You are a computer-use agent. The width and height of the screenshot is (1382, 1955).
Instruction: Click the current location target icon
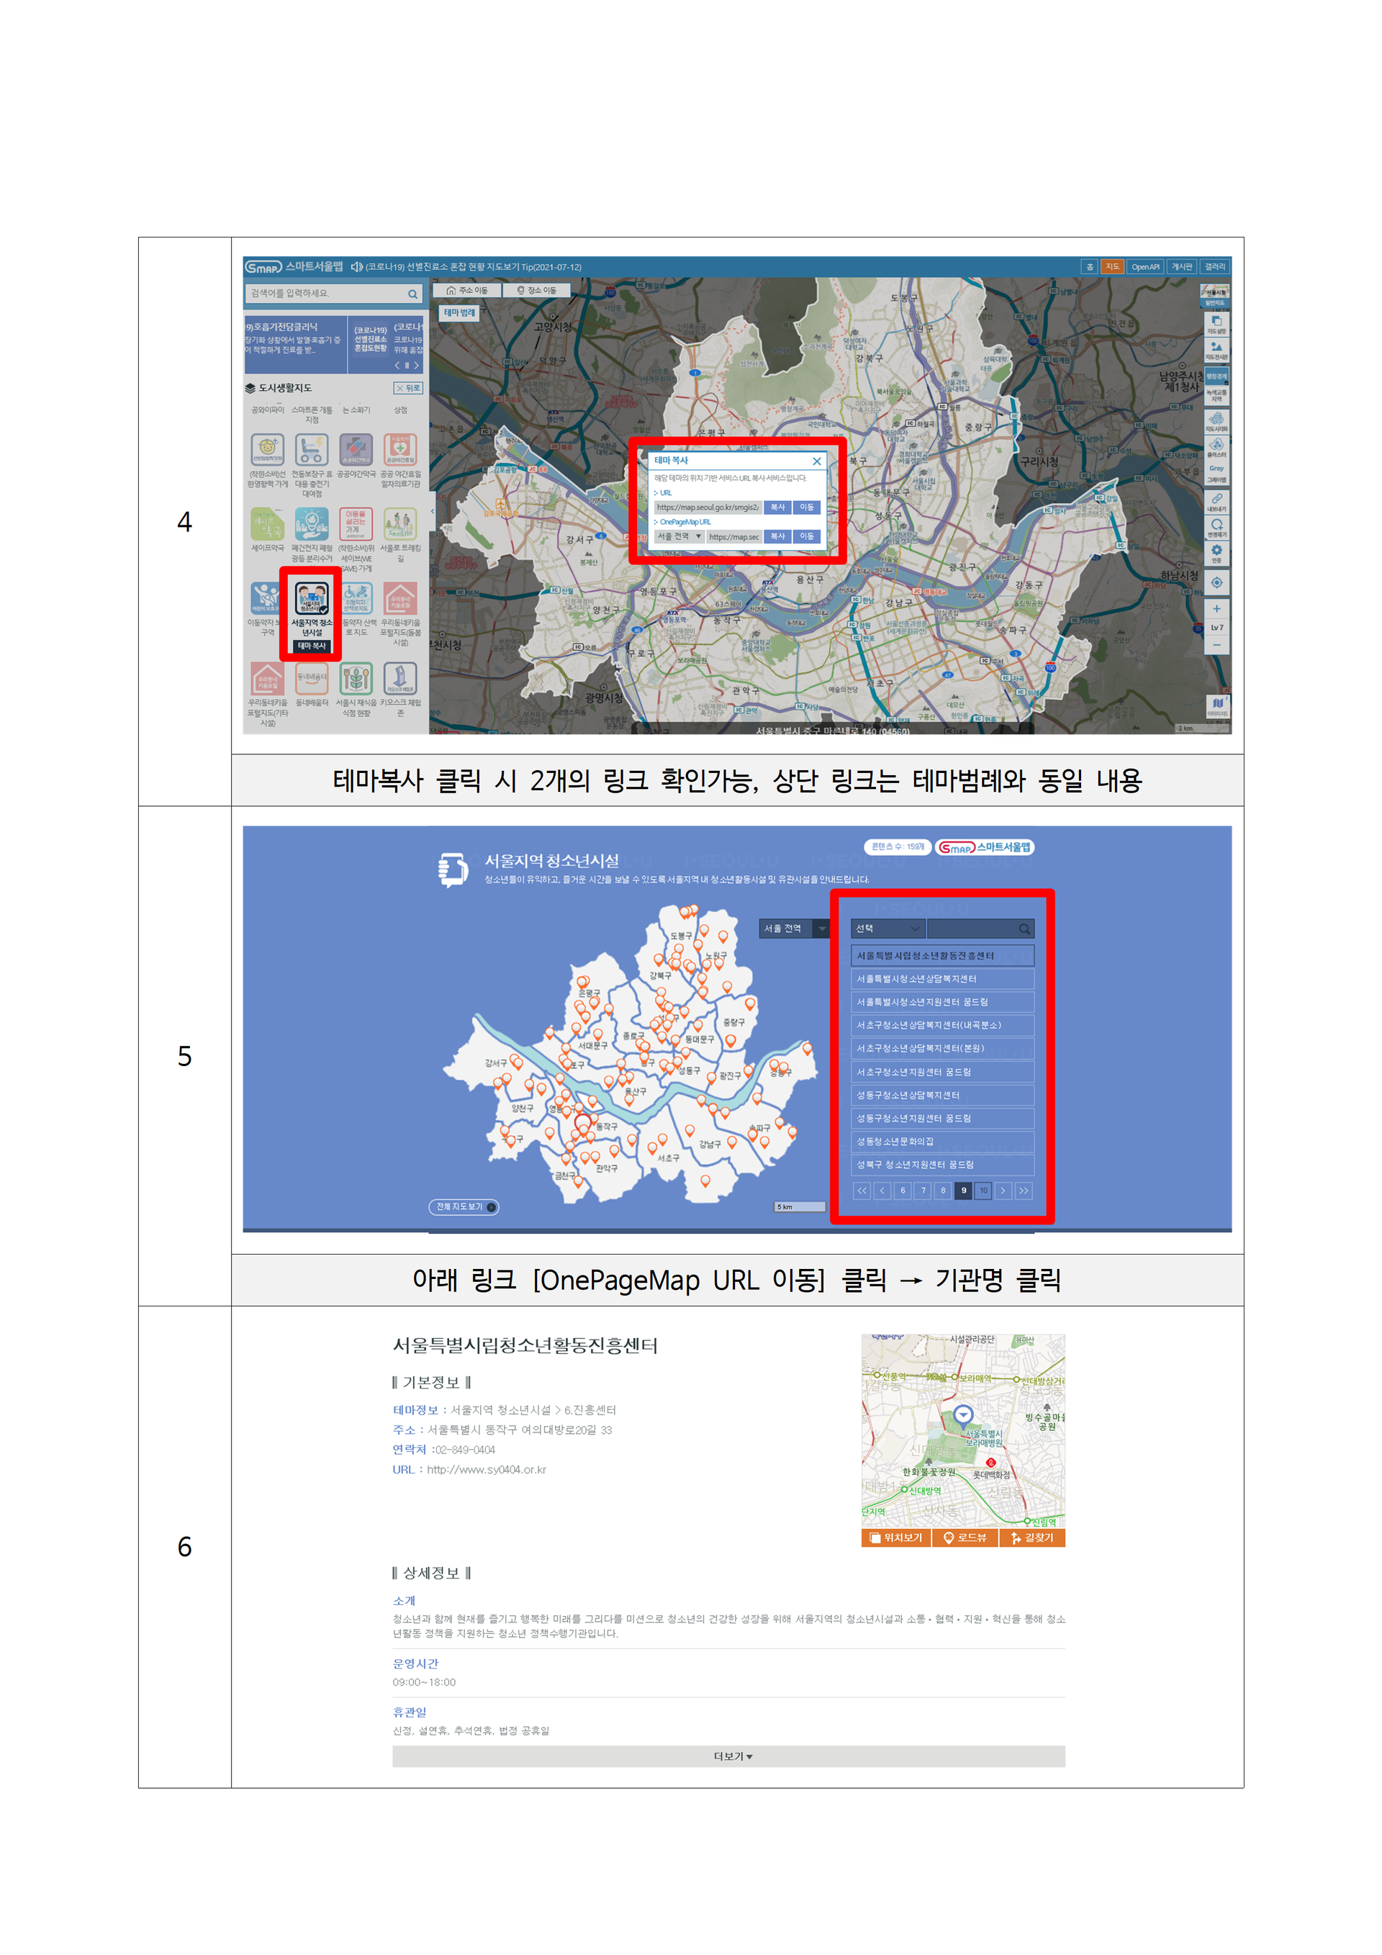tap(1216, 583)
